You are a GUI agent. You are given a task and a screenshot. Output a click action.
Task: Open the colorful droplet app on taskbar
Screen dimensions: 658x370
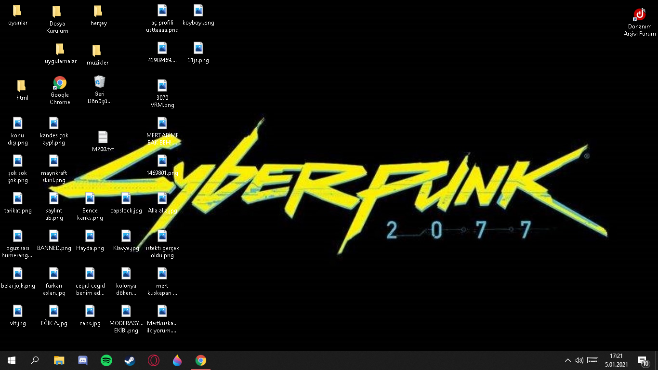[177, 360]
